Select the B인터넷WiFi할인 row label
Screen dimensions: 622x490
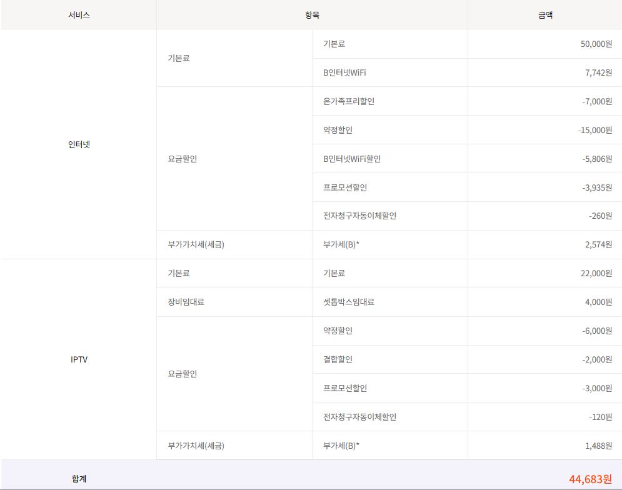coord(352,159)
